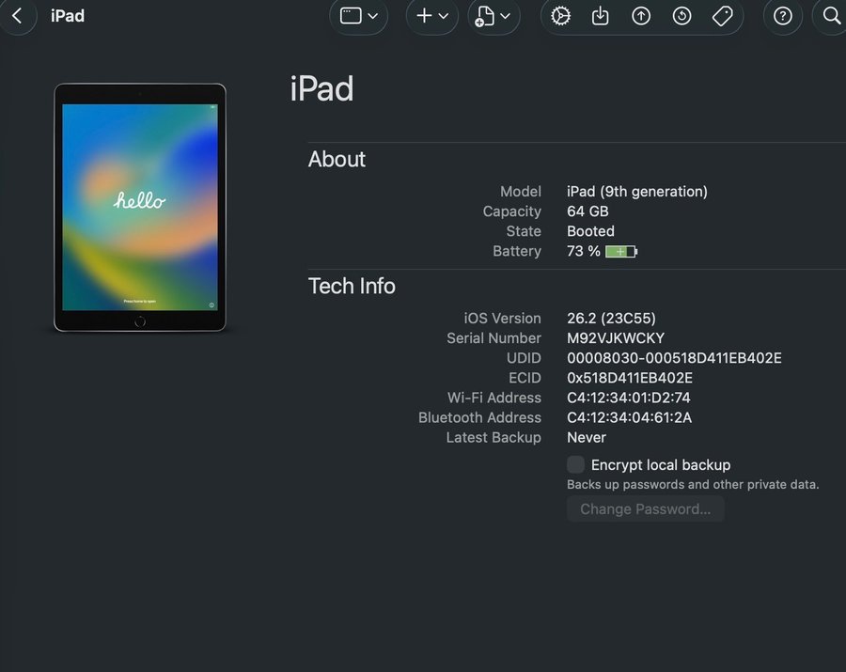Click the large iPad device name heading

321,89
